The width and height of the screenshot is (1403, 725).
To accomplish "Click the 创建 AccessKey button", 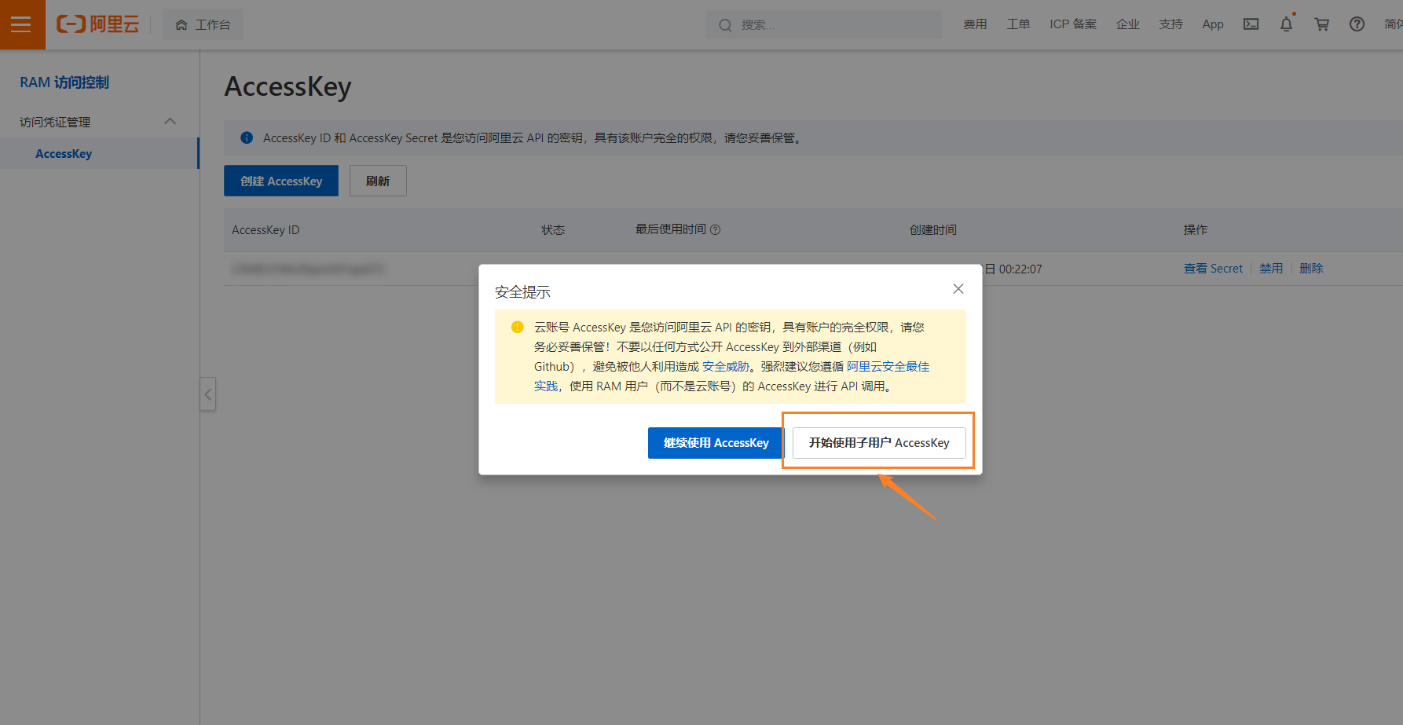I will point(281,181).
